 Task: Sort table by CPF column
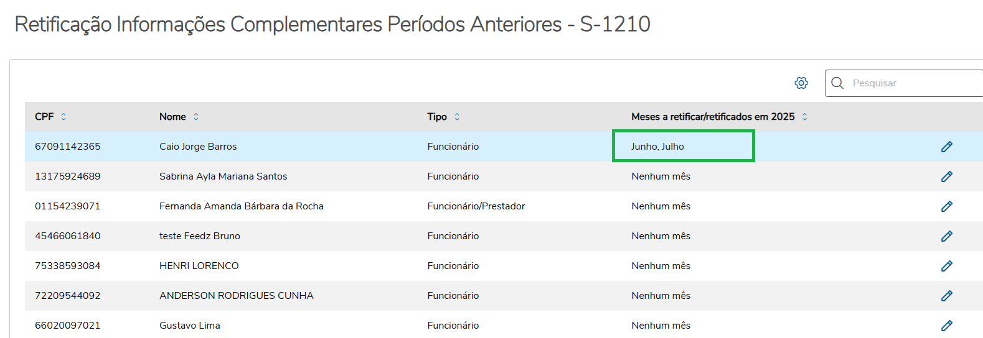pos(63,117)
